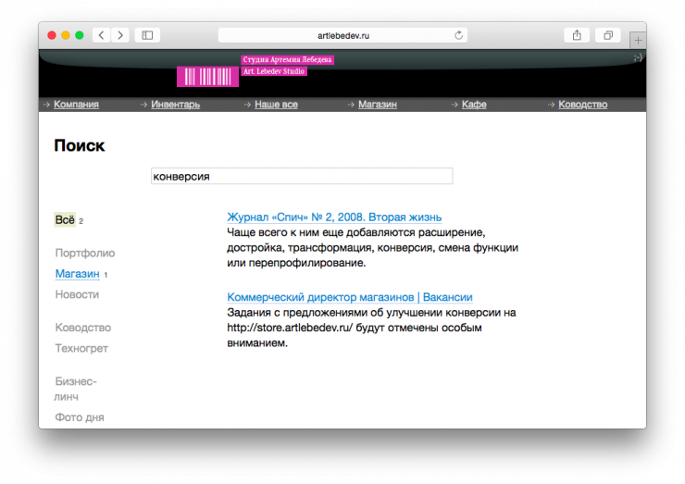Click the smiley face in the header corner
685x484 pixels.
point(638,57)
